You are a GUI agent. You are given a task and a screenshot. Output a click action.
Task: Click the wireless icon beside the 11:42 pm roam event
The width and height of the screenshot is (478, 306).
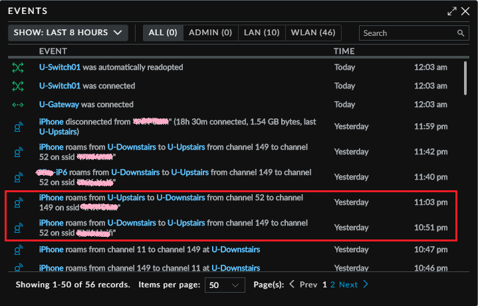tap(18, 152)
